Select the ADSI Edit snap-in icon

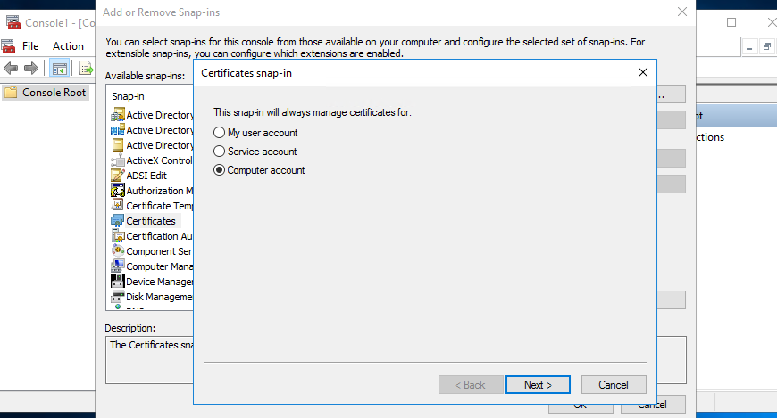[x=117, y=176]
